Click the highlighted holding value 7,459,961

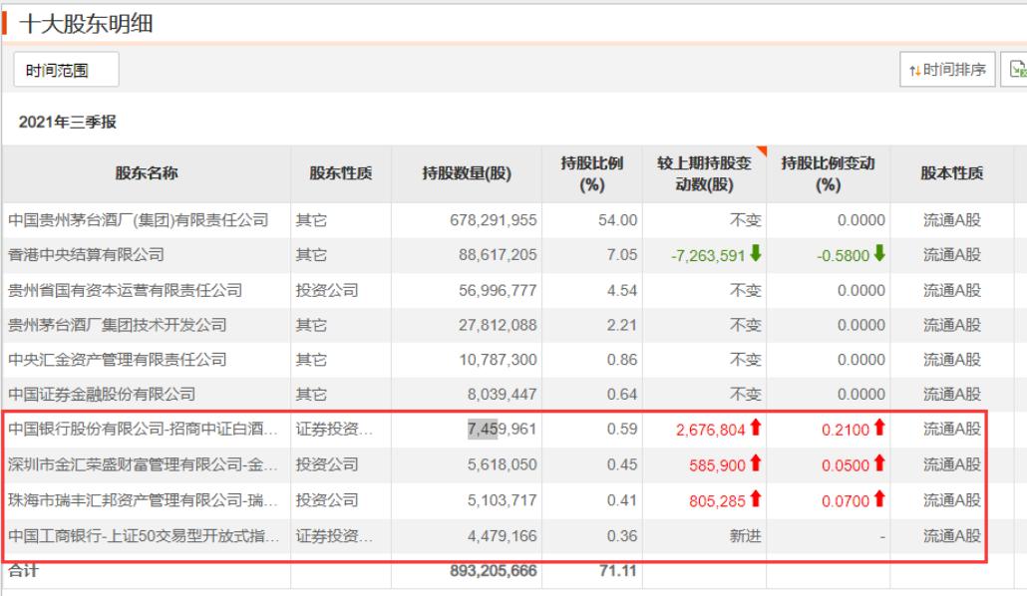(502, 429)
